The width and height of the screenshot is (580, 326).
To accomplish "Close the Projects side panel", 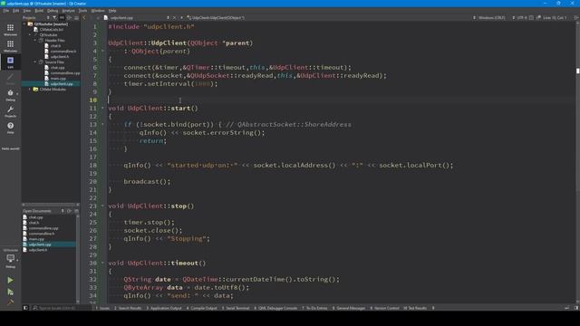I will click(76, 18).
